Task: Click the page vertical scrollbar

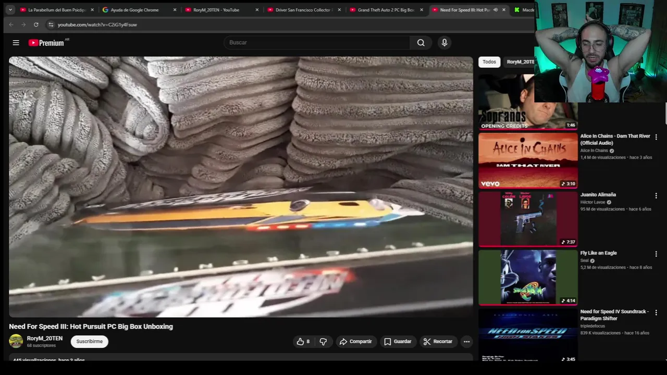Action: tap(665, 113)
